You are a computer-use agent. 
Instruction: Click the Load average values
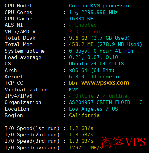94,57
